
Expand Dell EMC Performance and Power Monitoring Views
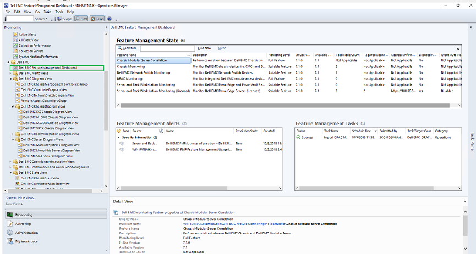[x=10, y=167]
